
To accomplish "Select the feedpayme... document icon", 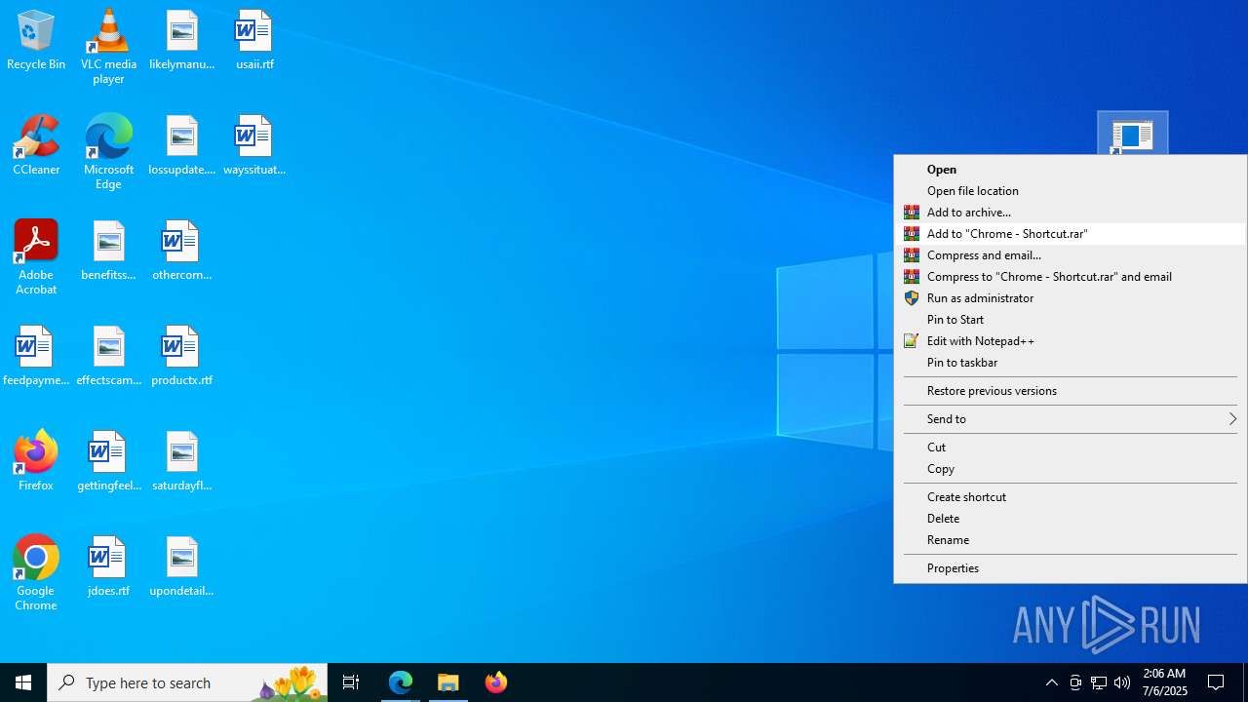I will click(36, 356).
